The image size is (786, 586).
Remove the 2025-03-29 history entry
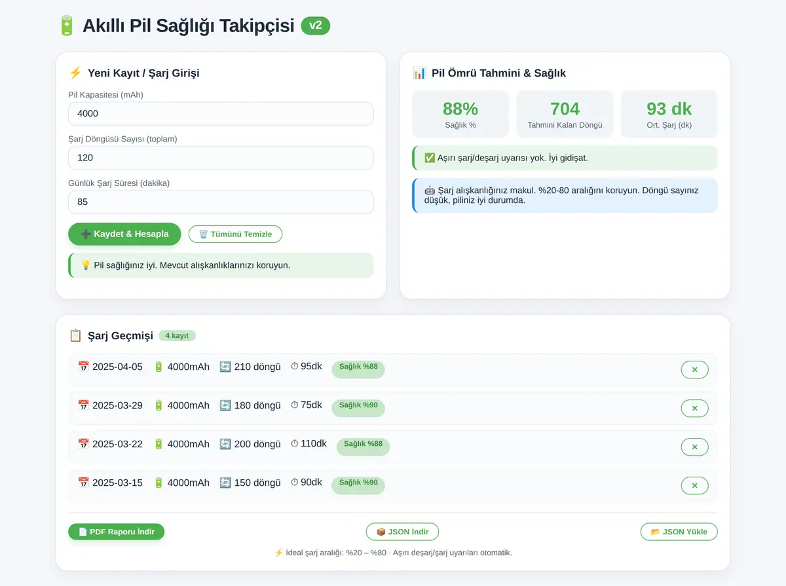coord(694,408)
